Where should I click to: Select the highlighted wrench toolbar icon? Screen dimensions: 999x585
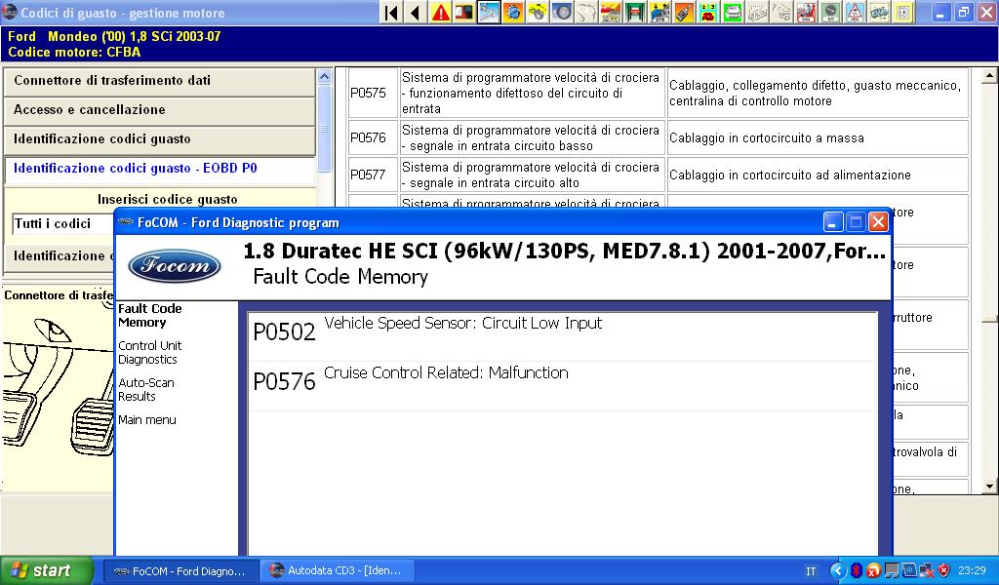pyautogui.click(x=489, y=12)
